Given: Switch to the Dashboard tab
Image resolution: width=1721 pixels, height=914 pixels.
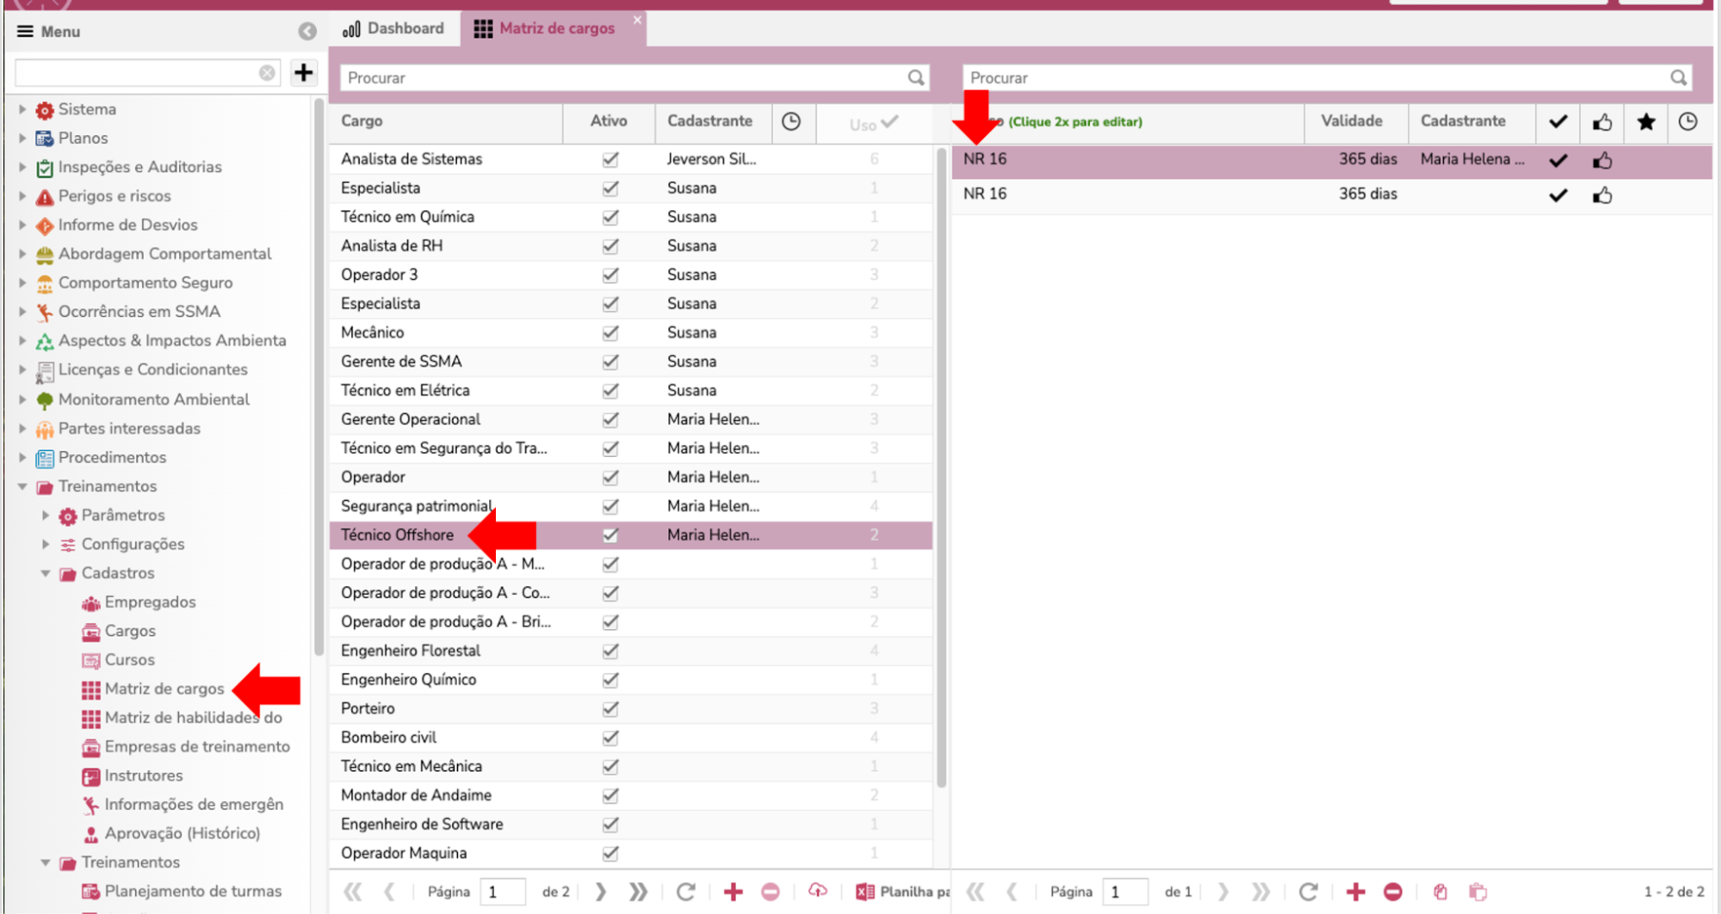Looking at the screenshot, I should [x=394, y=28].
